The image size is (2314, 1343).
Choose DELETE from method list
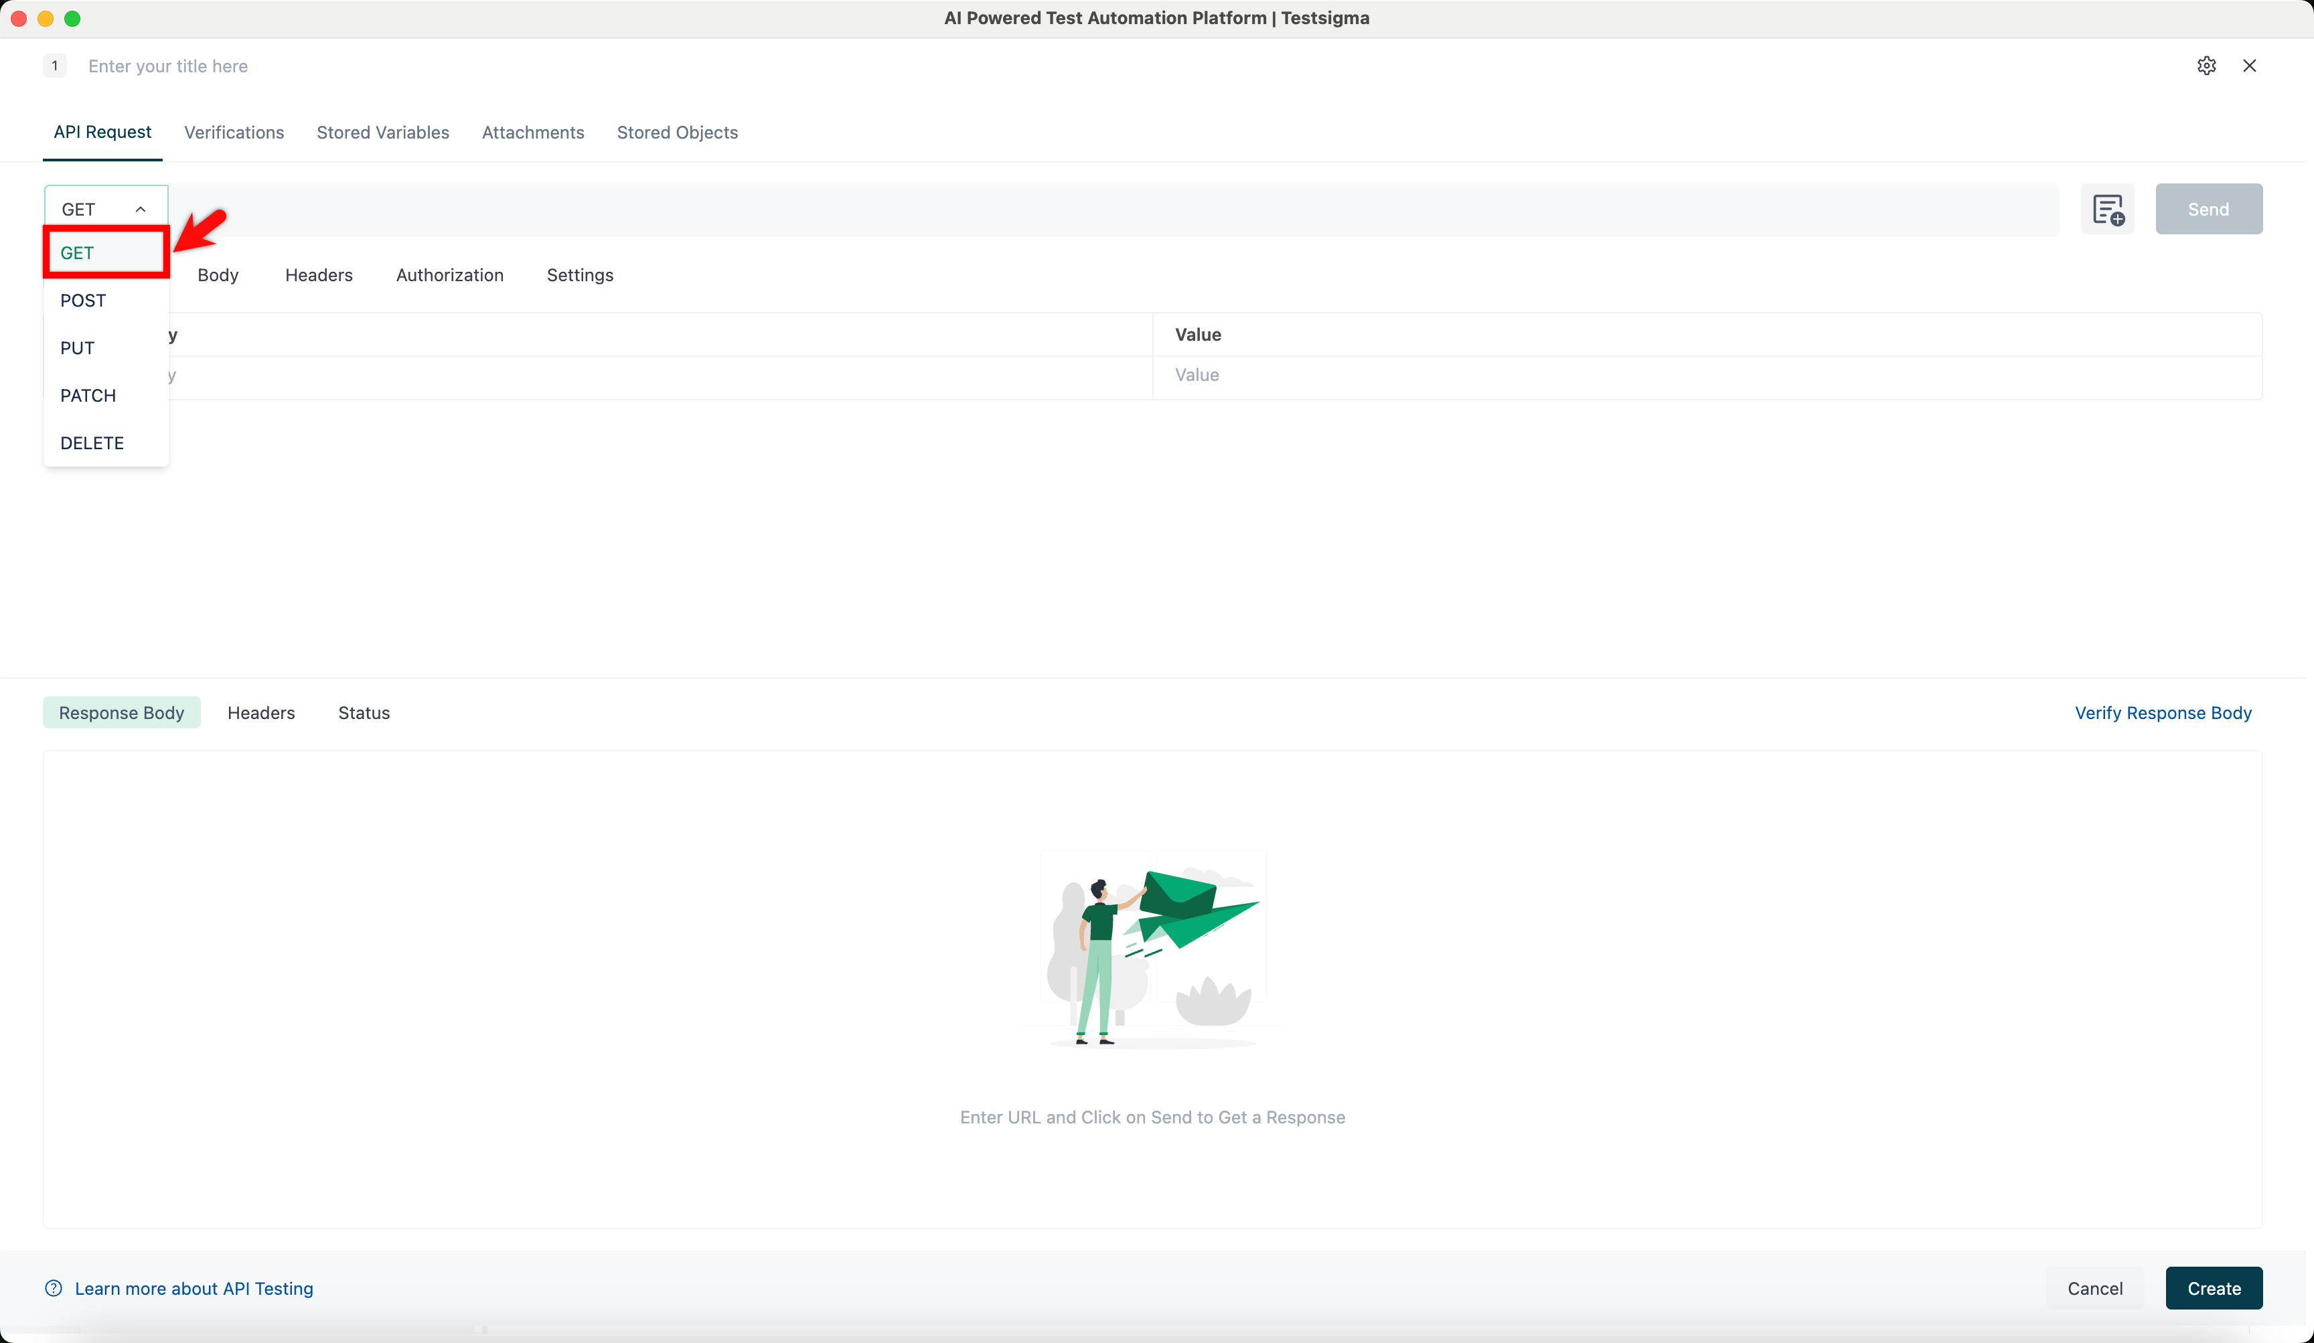[x=92, y=443]
